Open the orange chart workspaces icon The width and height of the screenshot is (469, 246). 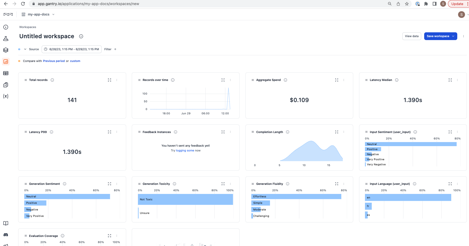(6, 62)
